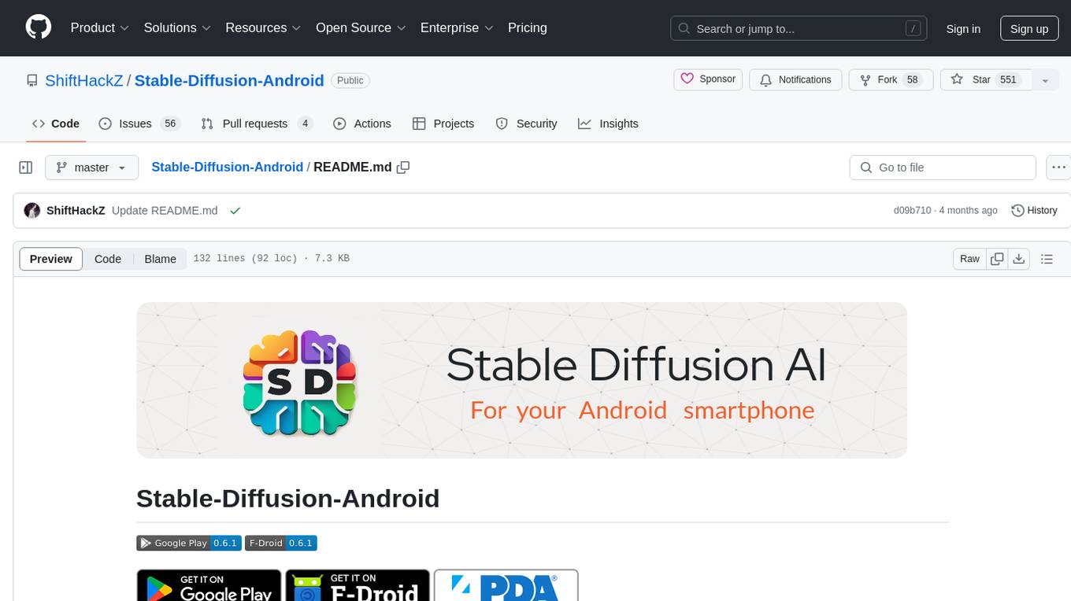Switch to the Actions tab
The height and width of the screenshot is (601, 1071).
(x=362, y=124)
